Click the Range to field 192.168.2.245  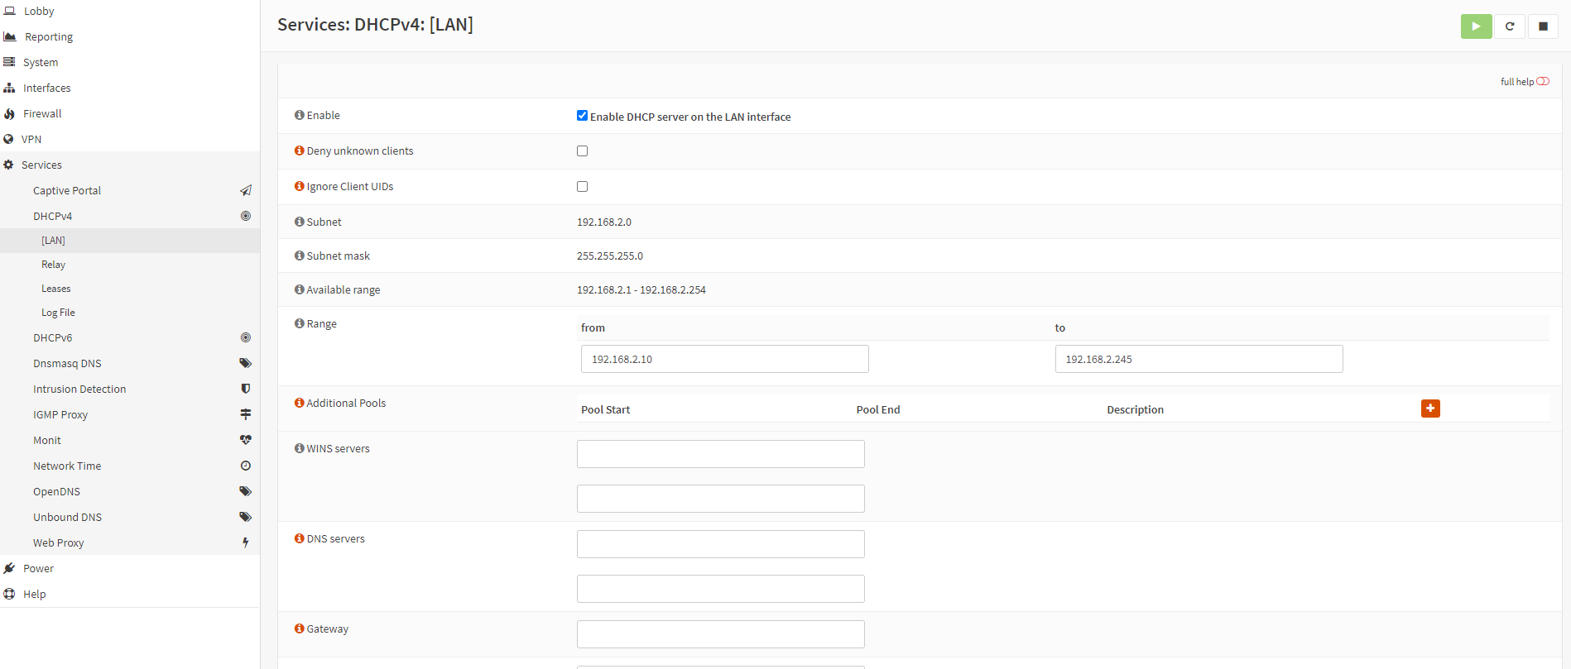(1199, 359)
